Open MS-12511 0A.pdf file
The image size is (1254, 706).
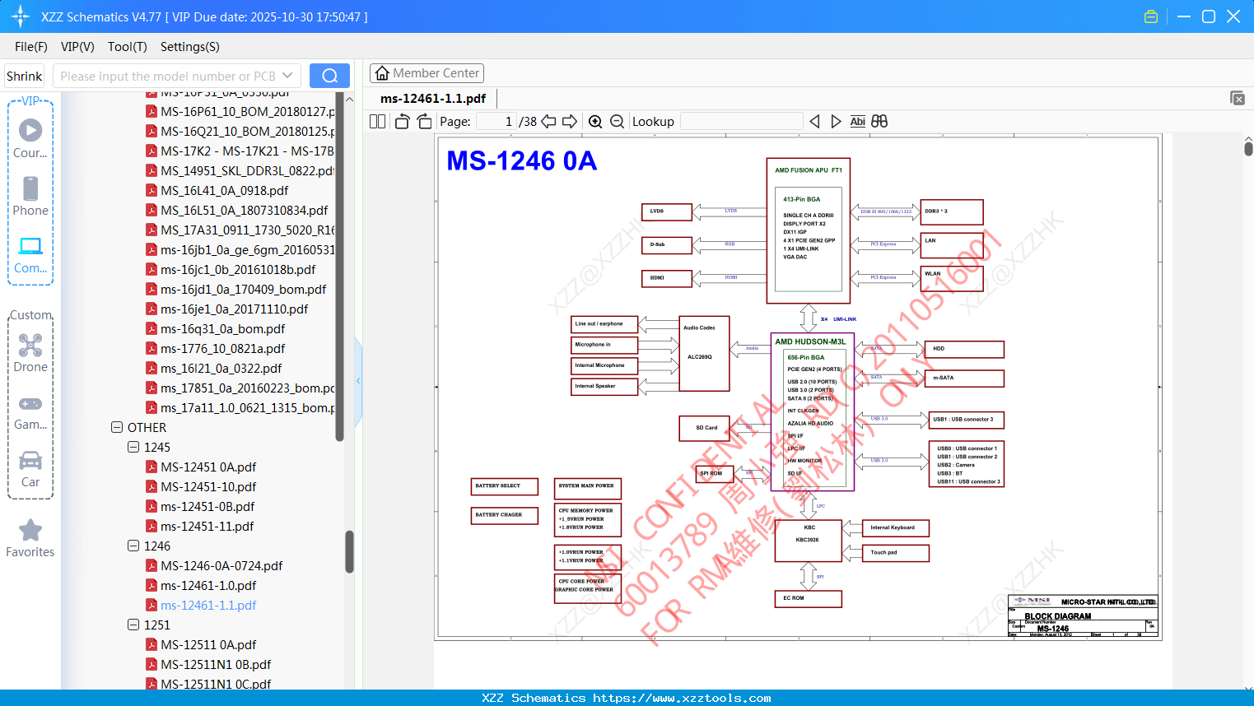[208, 644]
